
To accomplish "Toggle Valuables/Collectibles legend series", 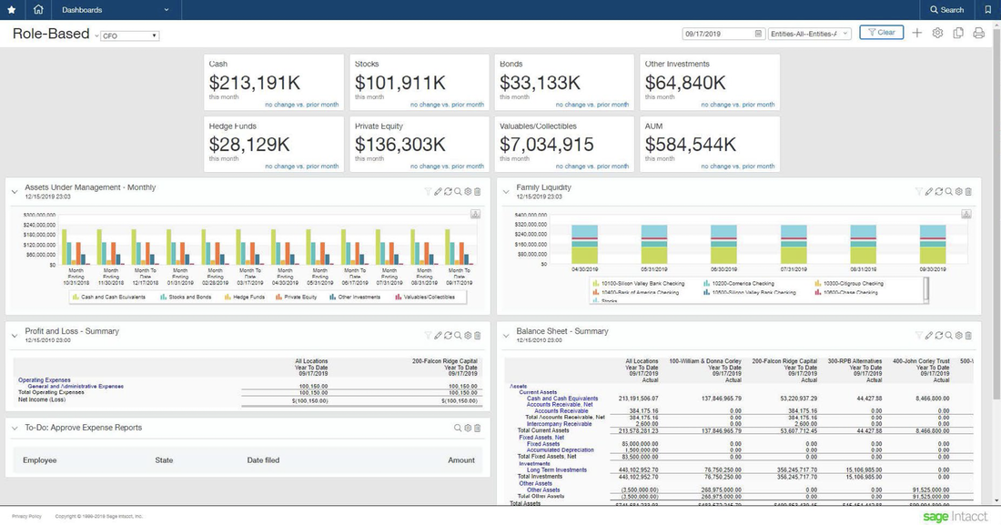I will coord(425,297).
